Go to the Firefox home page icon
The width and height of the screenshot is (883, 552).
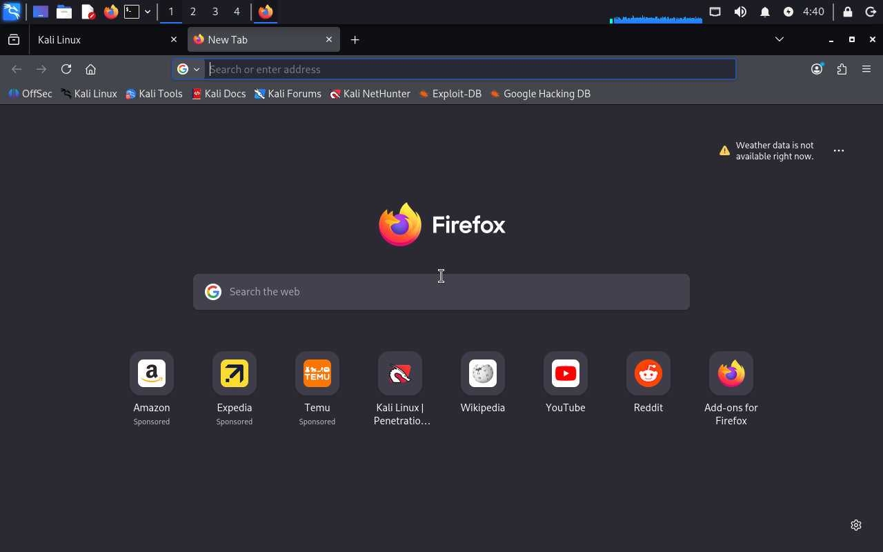[90, 69]
